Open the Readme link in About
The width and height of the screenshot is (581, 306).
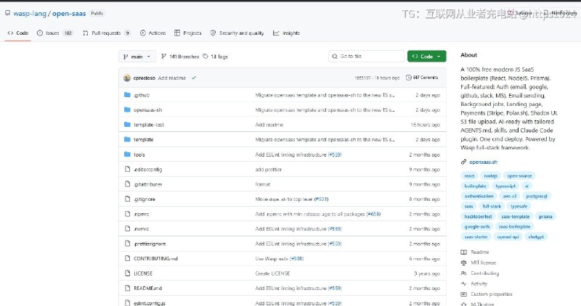475,252
